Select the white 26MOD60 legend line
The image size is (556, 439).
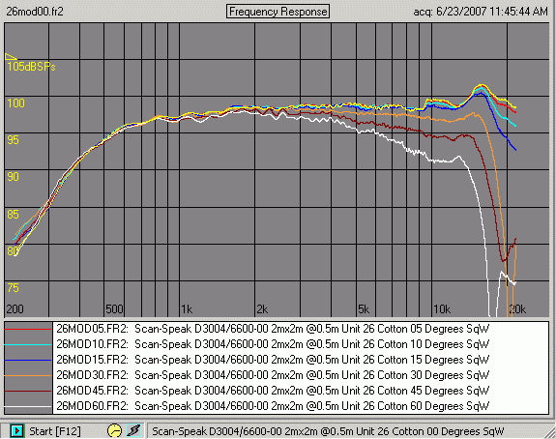(28, 406)
